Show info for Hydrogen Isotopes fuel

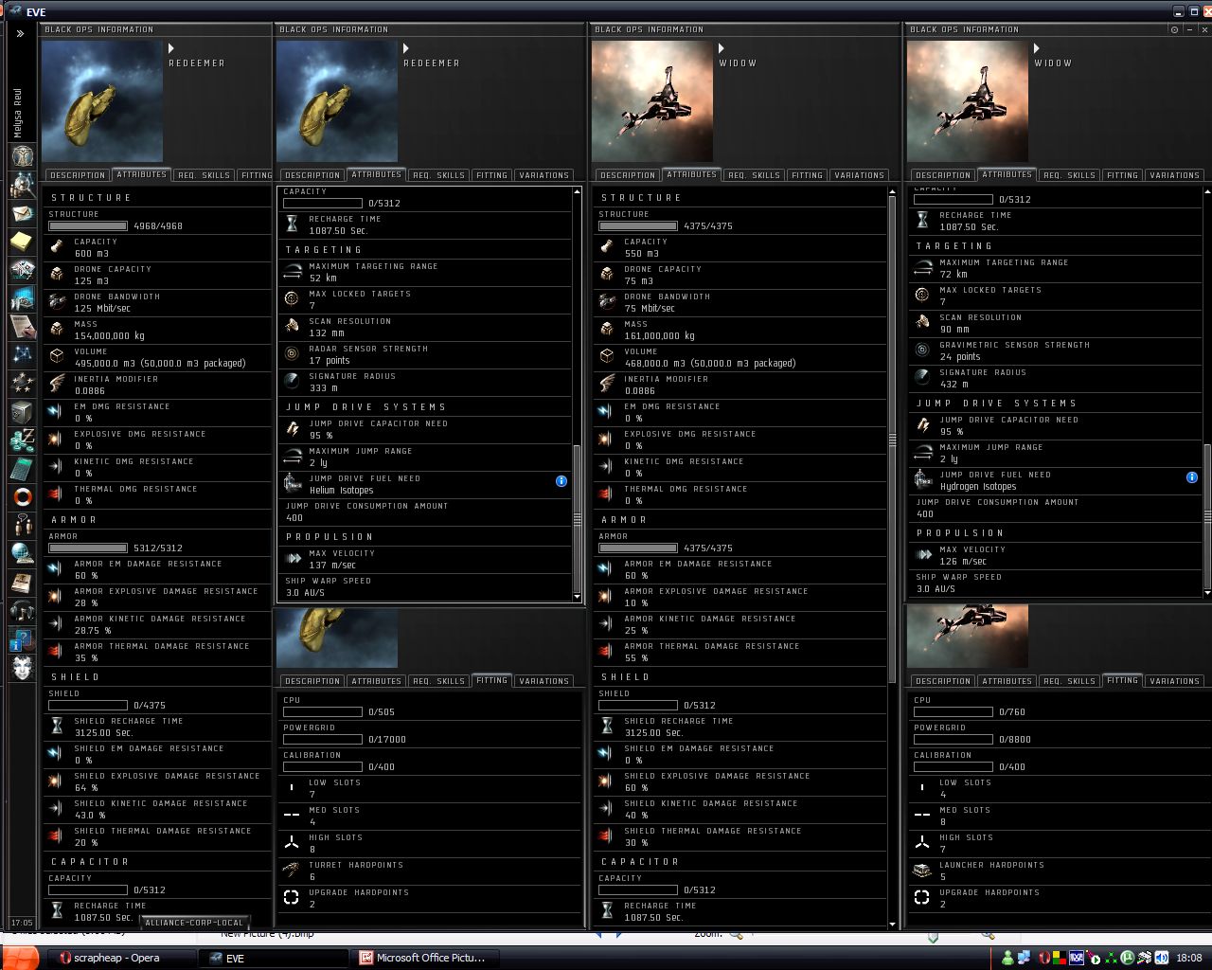pyautogui.click(x=1192, y=477)
